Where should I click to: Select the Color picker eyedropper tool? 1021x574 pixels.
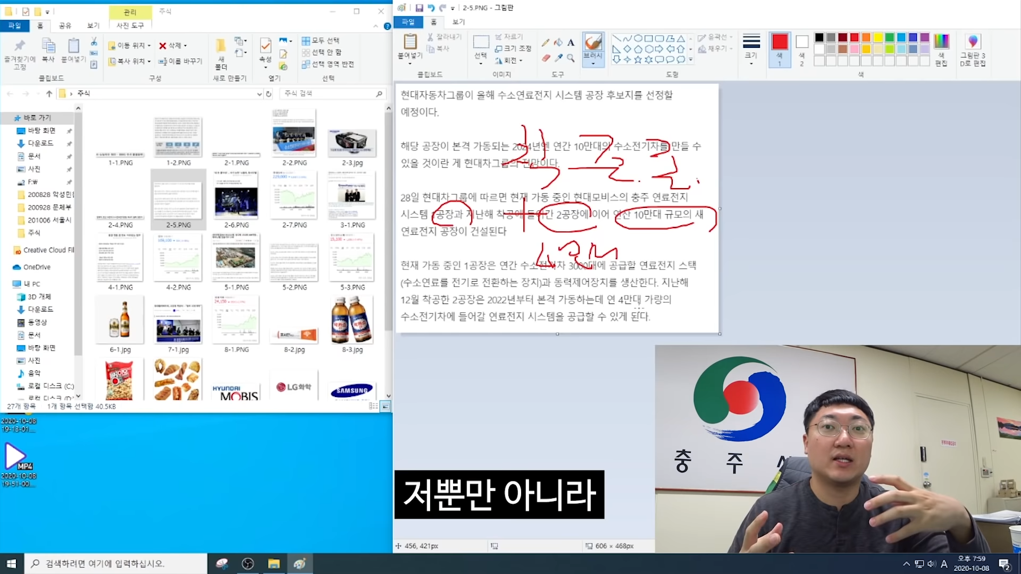pyautogui.click(x=558, y=58)
